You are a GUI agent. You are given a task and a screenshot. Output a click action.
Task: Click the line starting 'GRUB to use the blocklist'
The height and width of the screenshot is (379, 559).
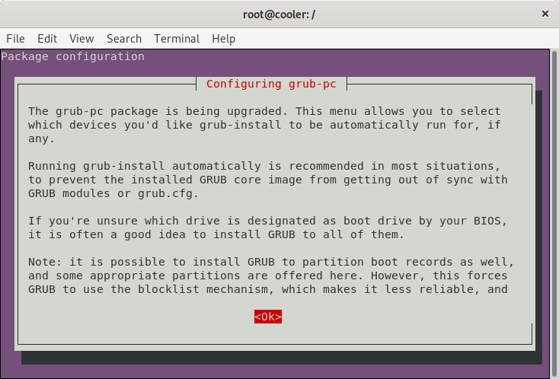(x=268, y=290)
